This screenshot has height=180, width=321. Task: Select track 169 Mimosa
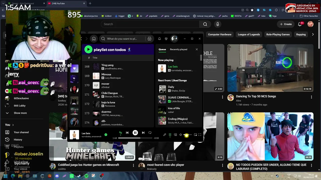[x=118, y=76]
